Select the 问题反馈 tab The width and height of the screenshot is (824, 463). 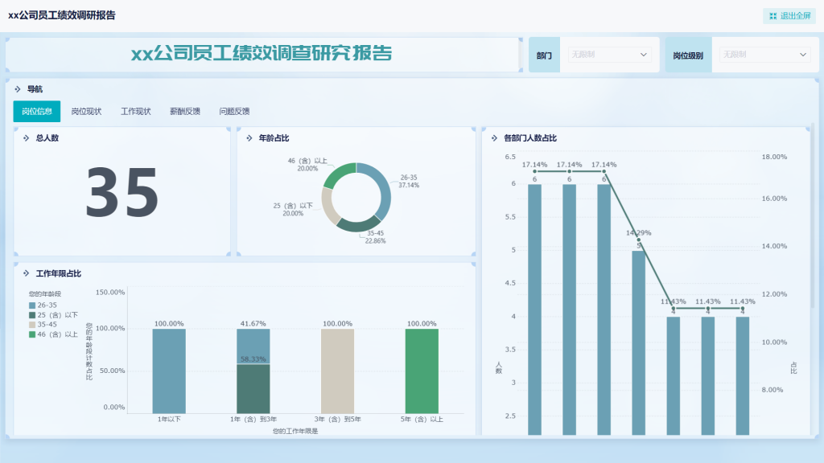click(x=234, y=112)
